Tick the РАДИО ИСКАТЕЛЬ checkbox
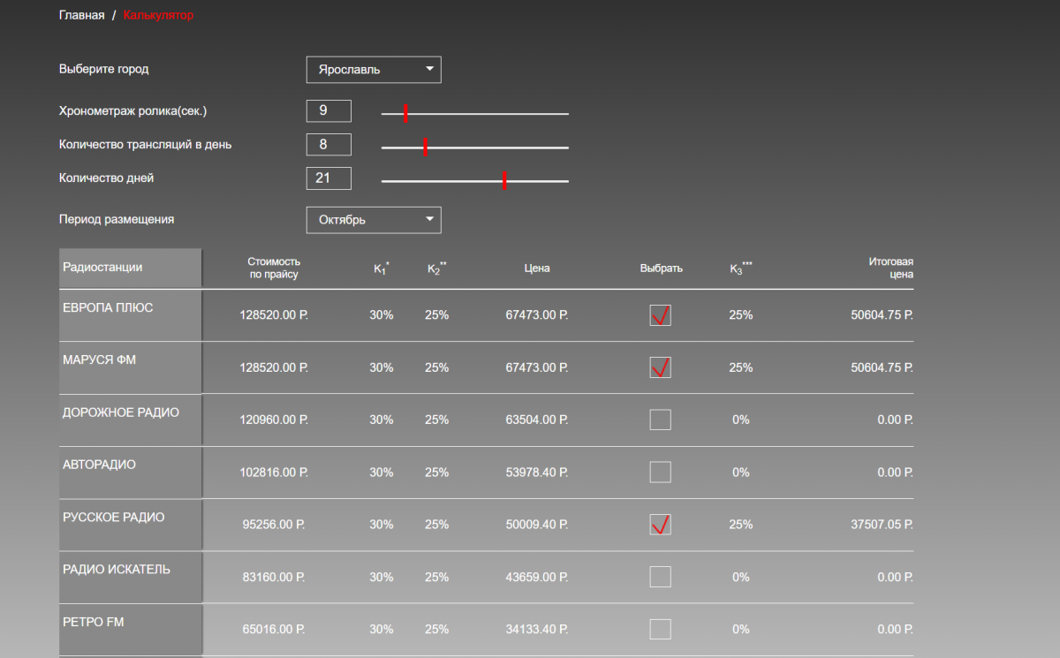The width and height of the screenshot is (1060, 658). 660,577
